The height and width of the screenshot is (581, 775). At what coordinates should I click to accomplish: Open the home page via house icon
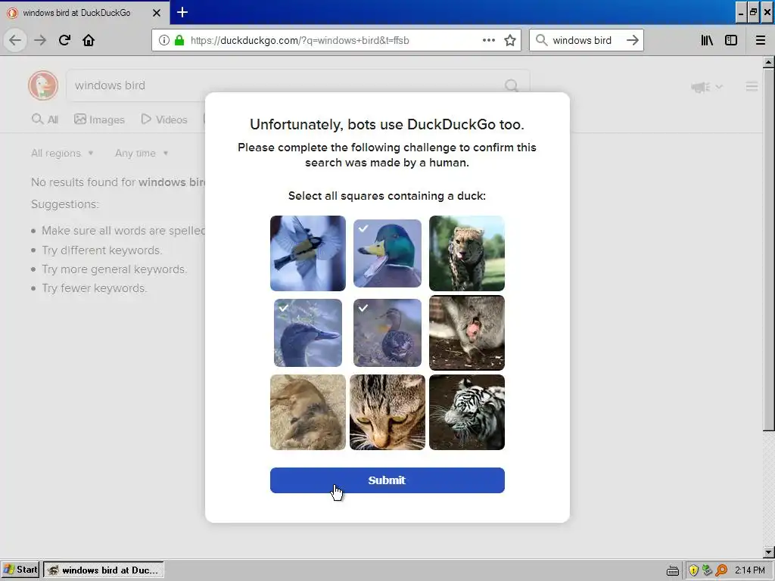[x=89, y=41]
